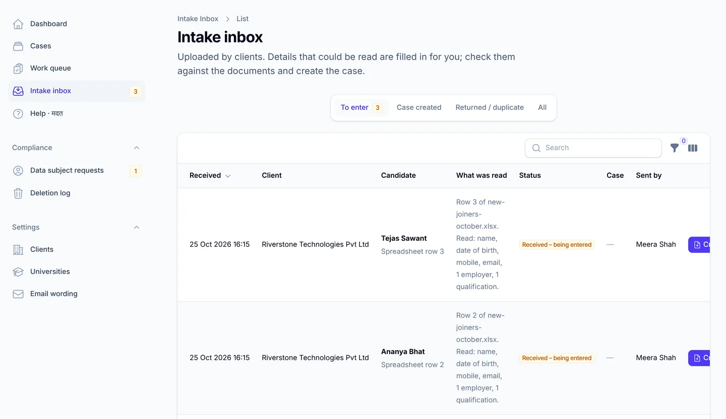The image size is (726, 419).
Task: Collapse the Compliance section
Action: [136, 148]
